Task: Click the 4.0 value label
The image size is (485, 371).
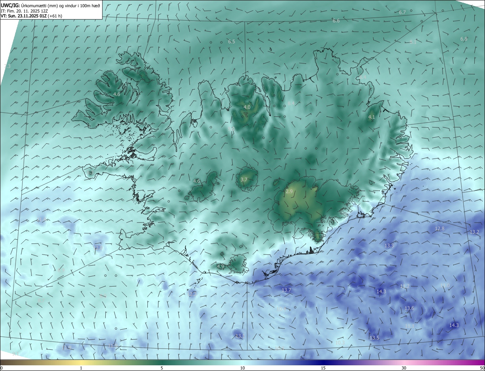Action: 247,107
